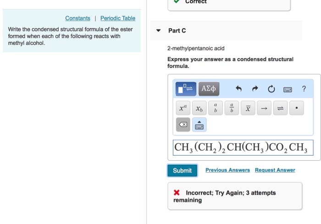Show keyboard shortcuts icon
Image resolution: width=321 pixels, height=224 pixels.
[288, 90]
